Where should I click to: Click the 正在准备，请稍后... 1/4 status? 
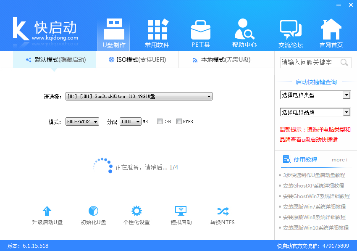click(147, 168)
